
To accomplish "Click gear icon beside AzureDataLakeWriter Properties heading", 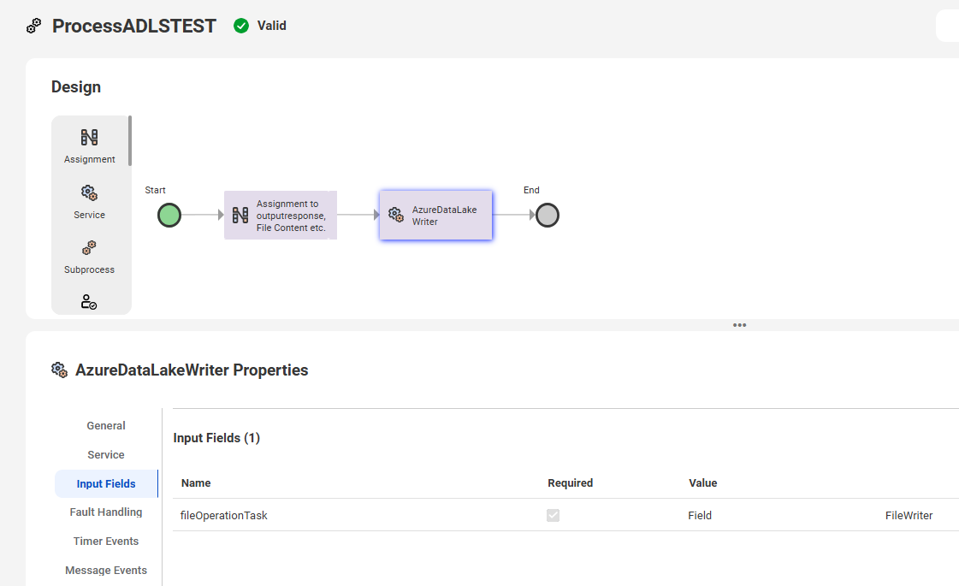I will [x=59, y=370].
